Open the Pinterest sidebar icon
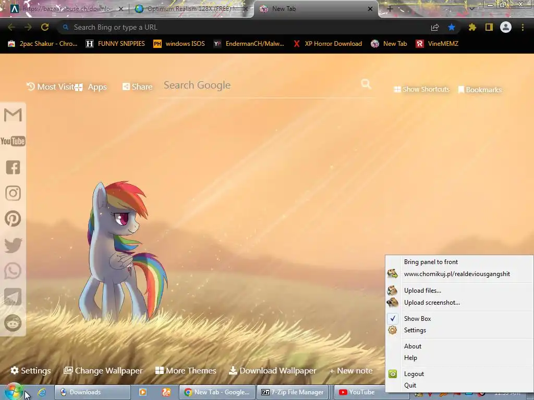The width and height of the screenshot is (534, 400). (13, 219)
